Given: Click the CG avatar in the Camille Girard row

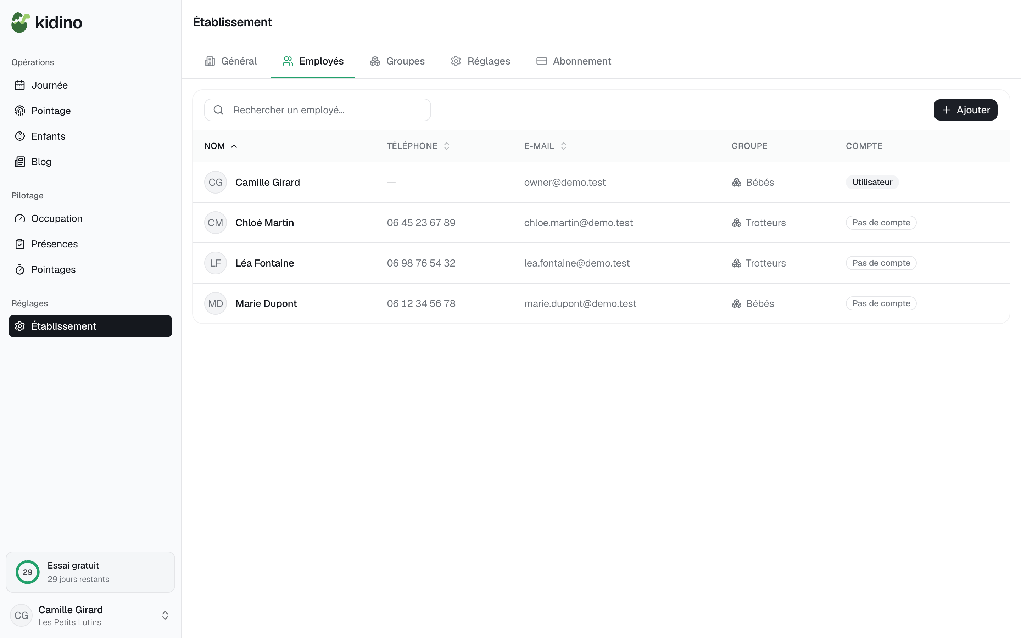Looking at the screenshot, I should 216,182.
